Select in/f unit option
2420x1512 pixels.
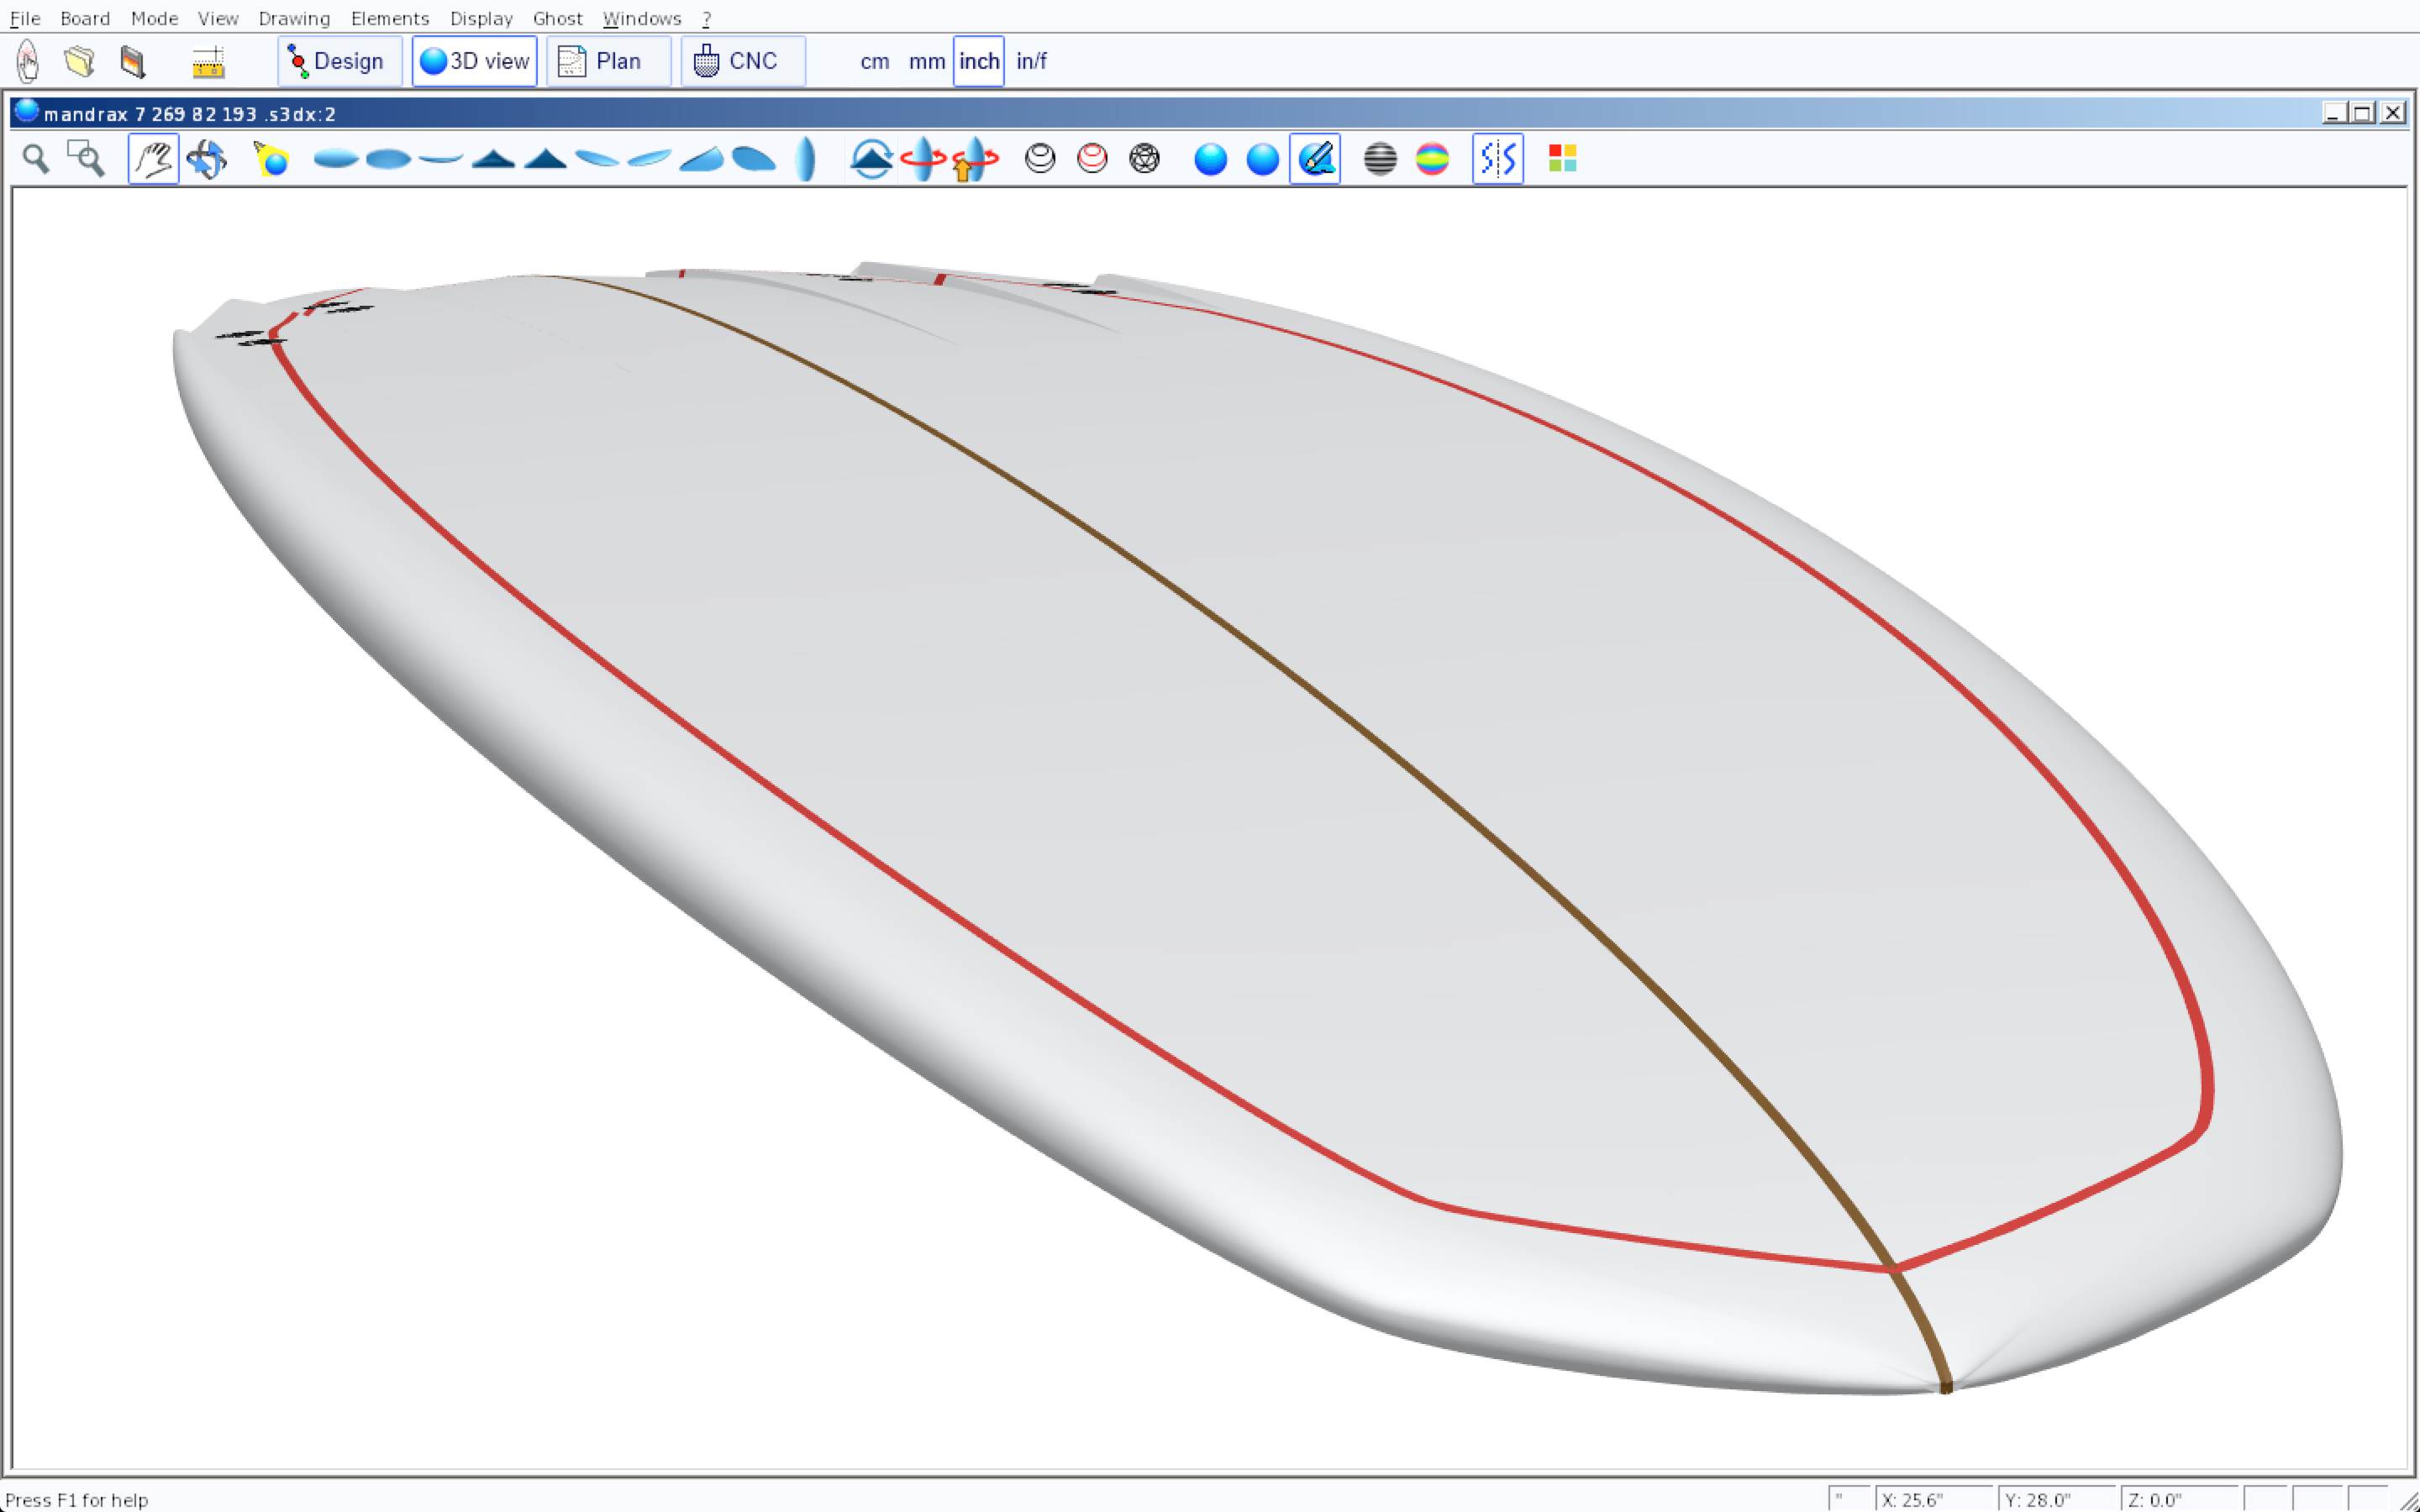click(1031, 62)
